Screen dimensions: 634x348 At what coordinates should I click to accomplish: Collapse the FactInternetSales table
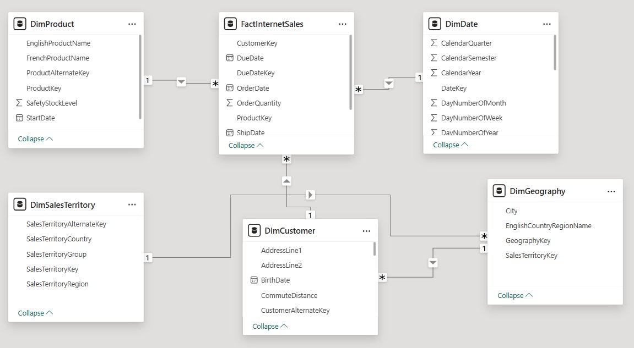click(246, 145)
